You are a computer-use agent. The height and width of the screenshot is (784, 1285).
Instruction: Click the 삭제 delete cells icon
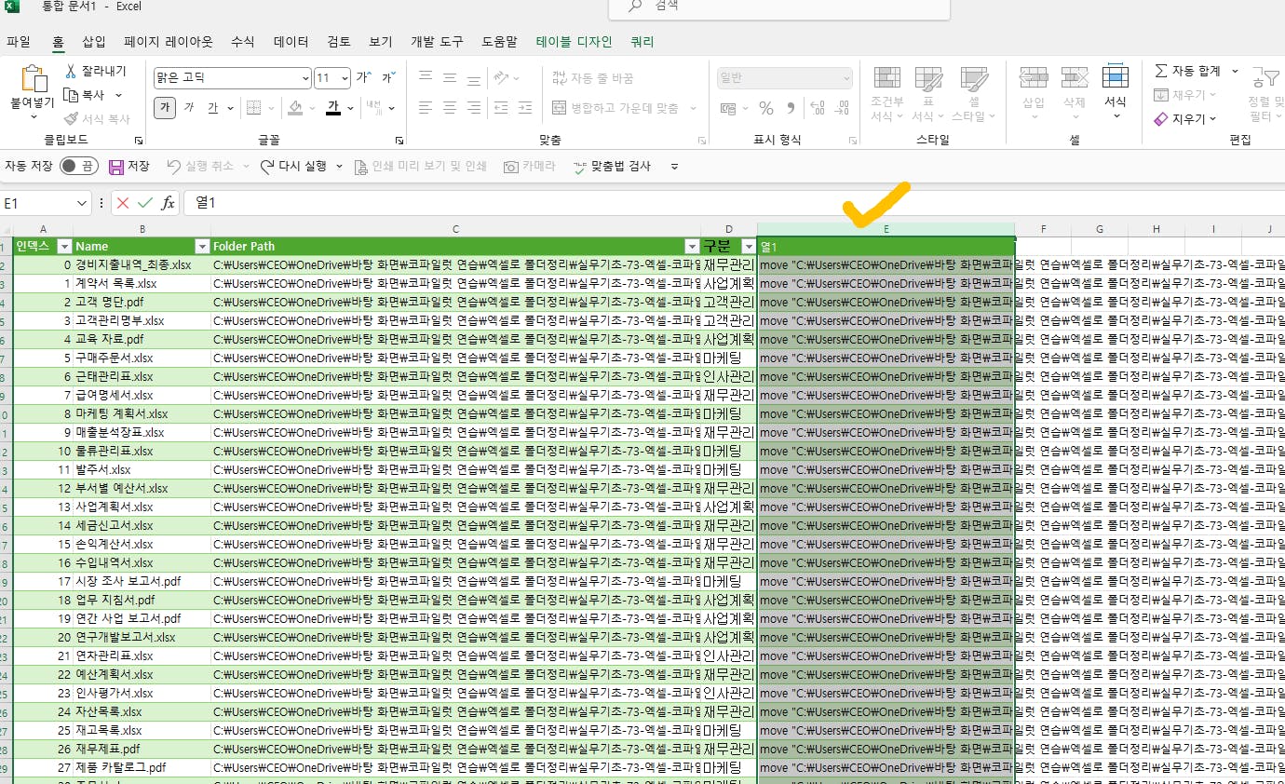coord(1075,77)
